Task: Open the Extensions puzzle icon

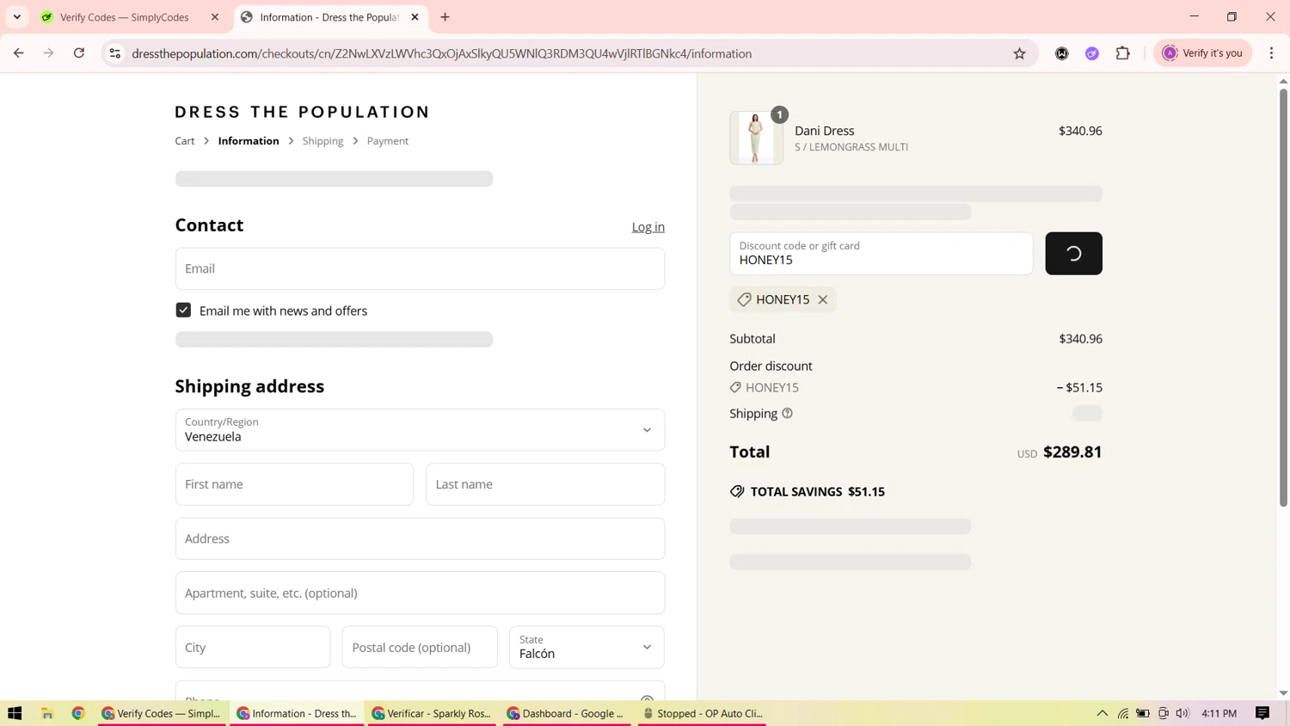Action: (x=1122, y=53)
